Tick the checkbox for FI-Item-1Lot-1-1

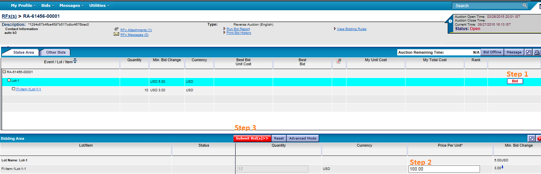tap(14, 89)
